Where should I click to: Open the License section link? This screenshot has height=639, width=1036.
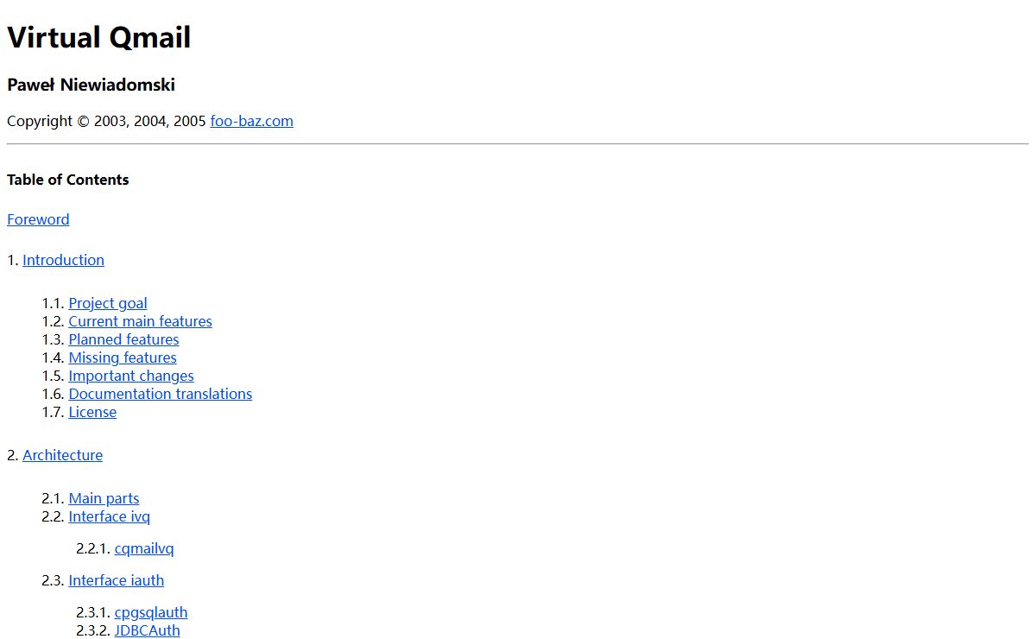[92, 412]
